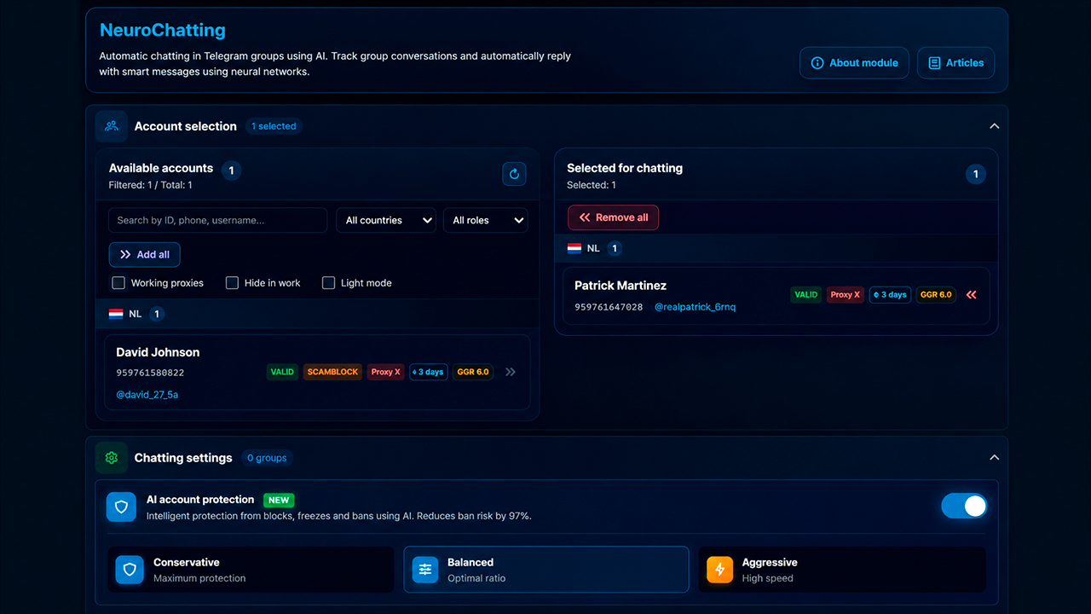Click the Remove all button
Image resolution: width=1091 pixels, height=614 pixels.
click(x=613, y=217)
